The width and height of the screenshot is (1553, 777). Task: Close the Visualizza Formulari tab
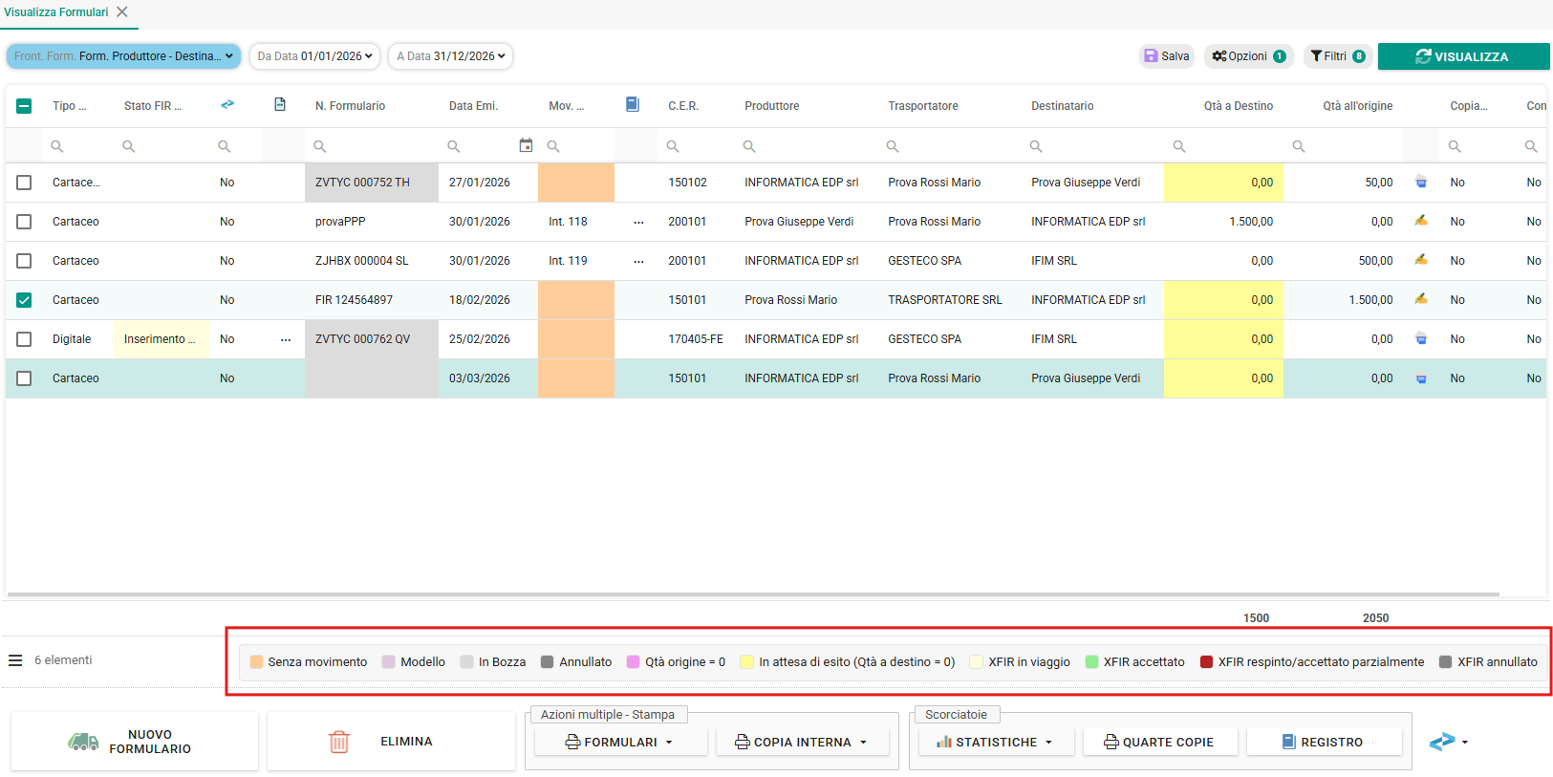point(122,12)
